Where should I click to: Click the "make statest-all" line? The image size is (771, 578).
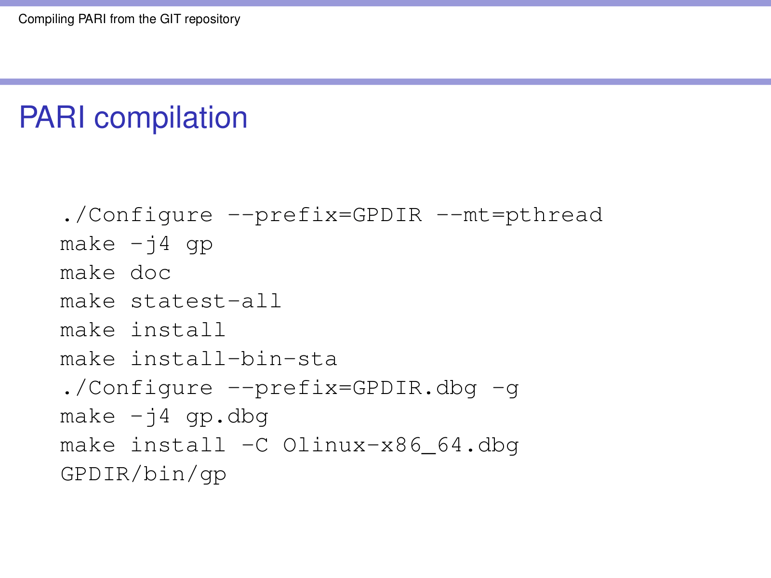171,302
